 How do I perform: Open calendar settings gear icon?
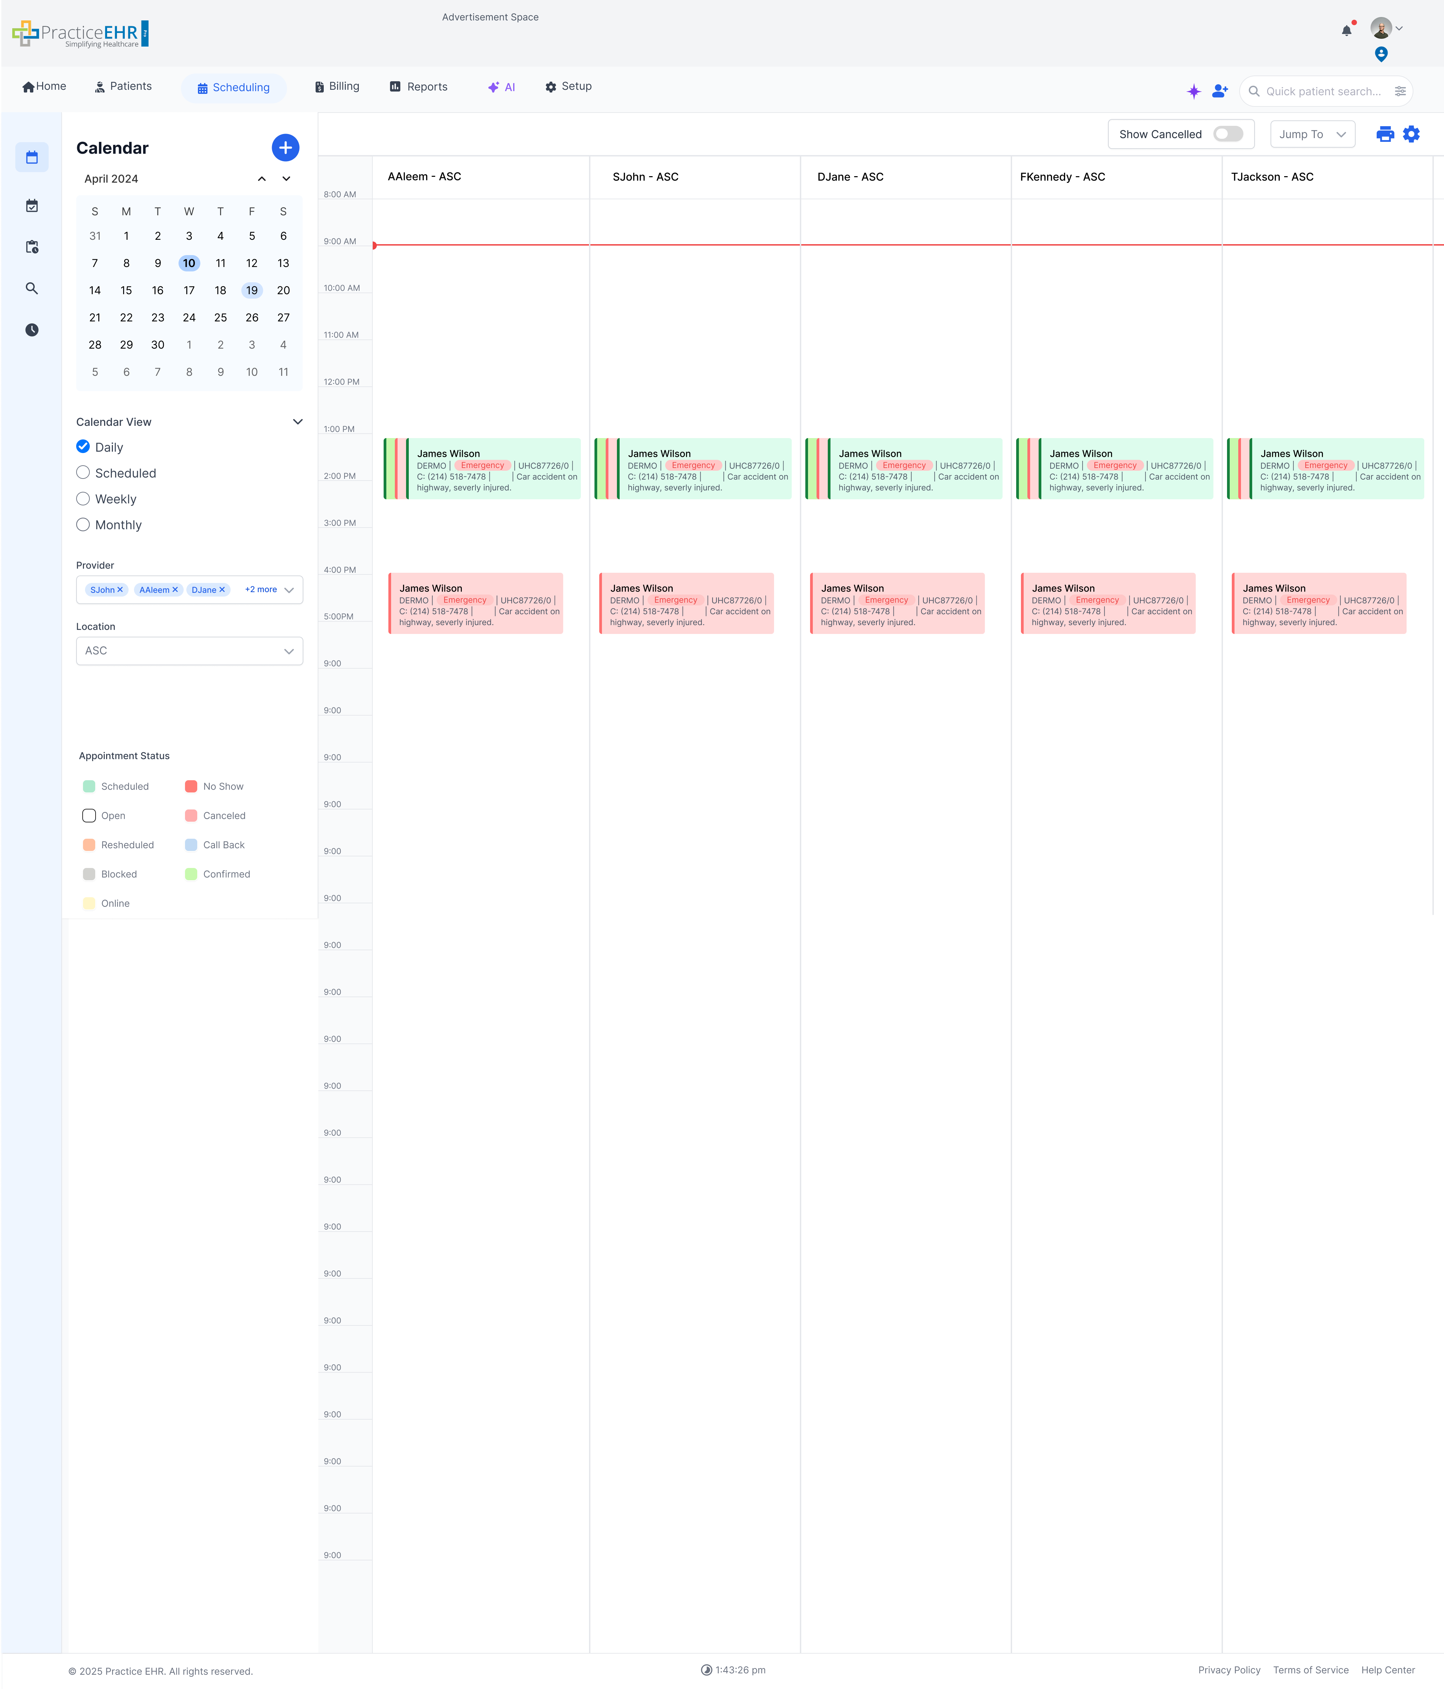pos(1411,134)
